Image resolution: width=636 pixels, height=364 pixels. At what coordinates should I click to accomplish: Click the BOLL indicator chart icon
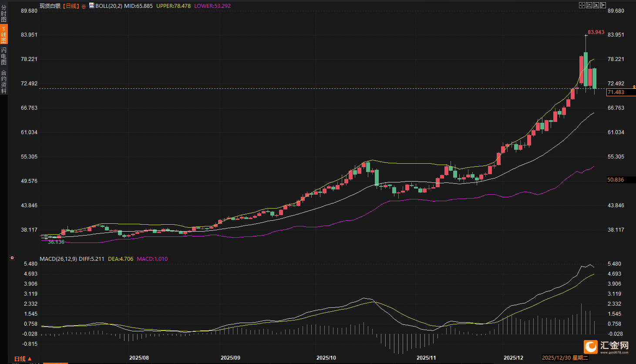pos(91,6)
